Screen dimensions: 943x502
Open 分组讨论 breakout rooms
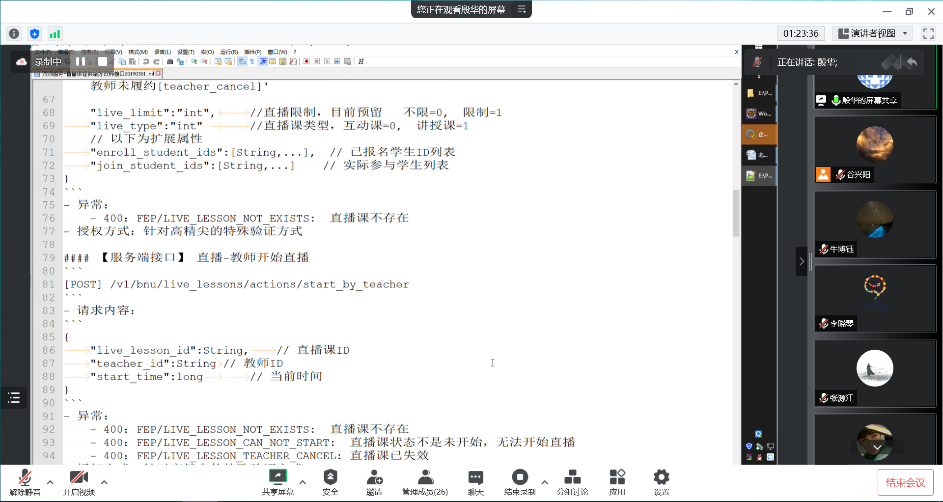pos(572,482)
